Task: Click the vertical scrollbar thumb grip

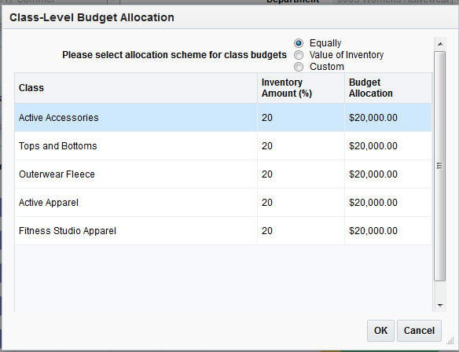Action: tap(439, 166)
